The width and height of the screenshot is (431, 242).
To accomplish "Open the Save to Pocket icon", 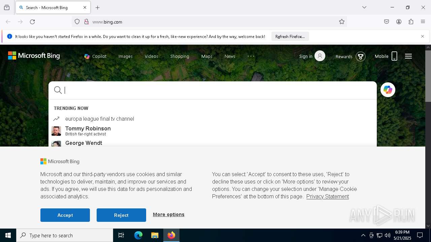I will (x=387, y=22).
